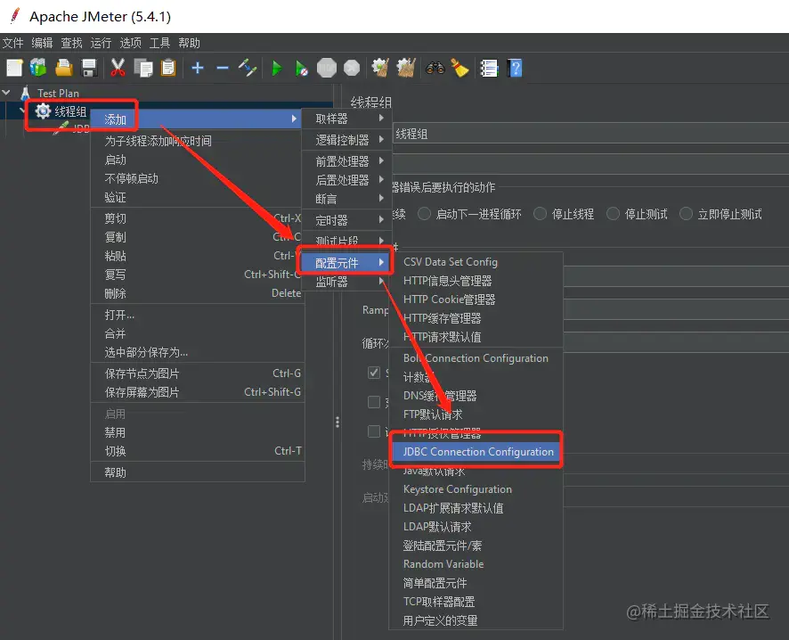The height and width of the screenshot is (640, 789).
Task: Click the Paste clipboard icon
Action: coord(168,68)
